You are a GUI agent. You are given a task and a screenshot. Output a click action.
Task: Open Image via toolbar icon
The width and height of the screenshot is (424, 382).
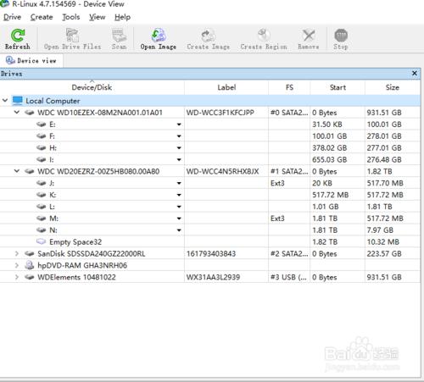[158, 36]
